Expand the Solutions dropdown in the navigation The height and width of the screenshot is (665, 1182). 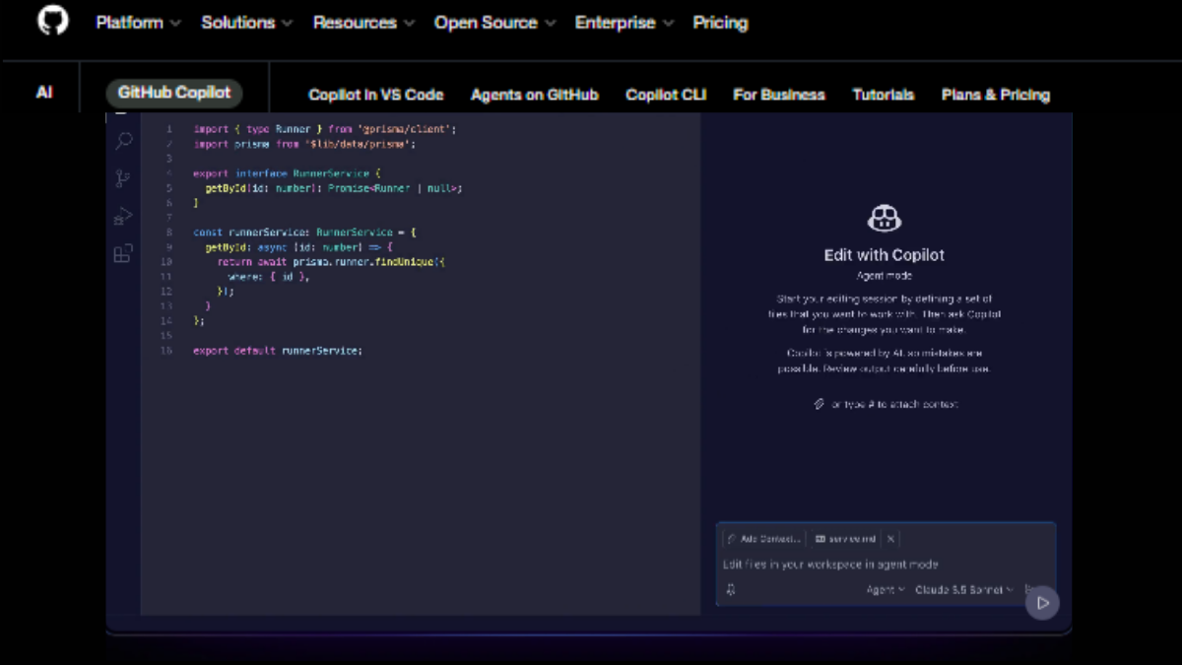pyautogui.click(x=239, y=22)
